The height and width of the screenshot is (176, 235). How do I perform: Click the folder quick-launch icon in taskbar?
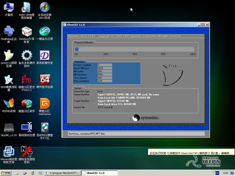pyautogui.click(x=17, y=173)
